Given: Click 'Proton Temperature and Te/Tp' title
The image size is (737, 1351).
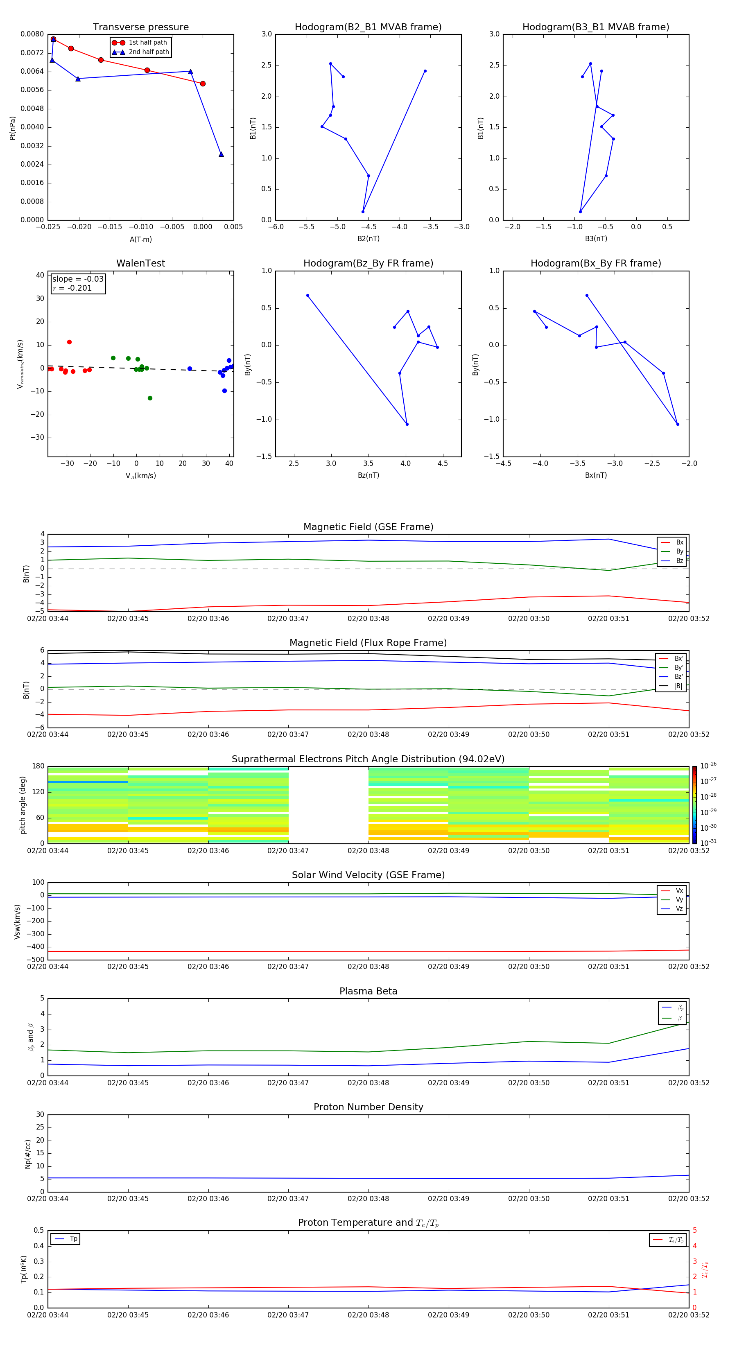Looking at the screenshot, I should coord(368,1223).
